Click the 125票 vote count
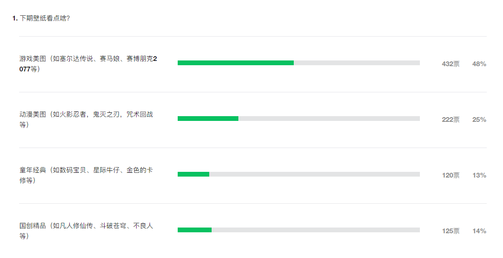Viewport: 503px width, 258px height. pos(451,231)
